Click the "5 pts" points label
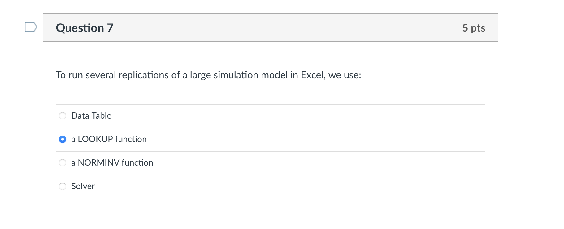The height and width of the screenshot is (229, 564). (x=474, y=28)
